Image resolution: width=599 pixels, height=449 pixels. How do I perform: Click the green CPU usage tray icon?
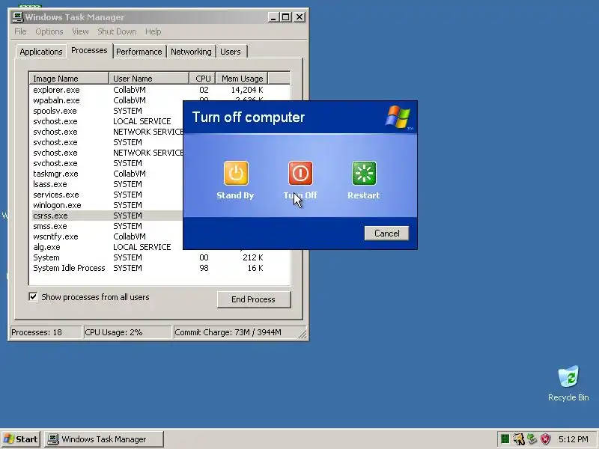coord(505,439)
